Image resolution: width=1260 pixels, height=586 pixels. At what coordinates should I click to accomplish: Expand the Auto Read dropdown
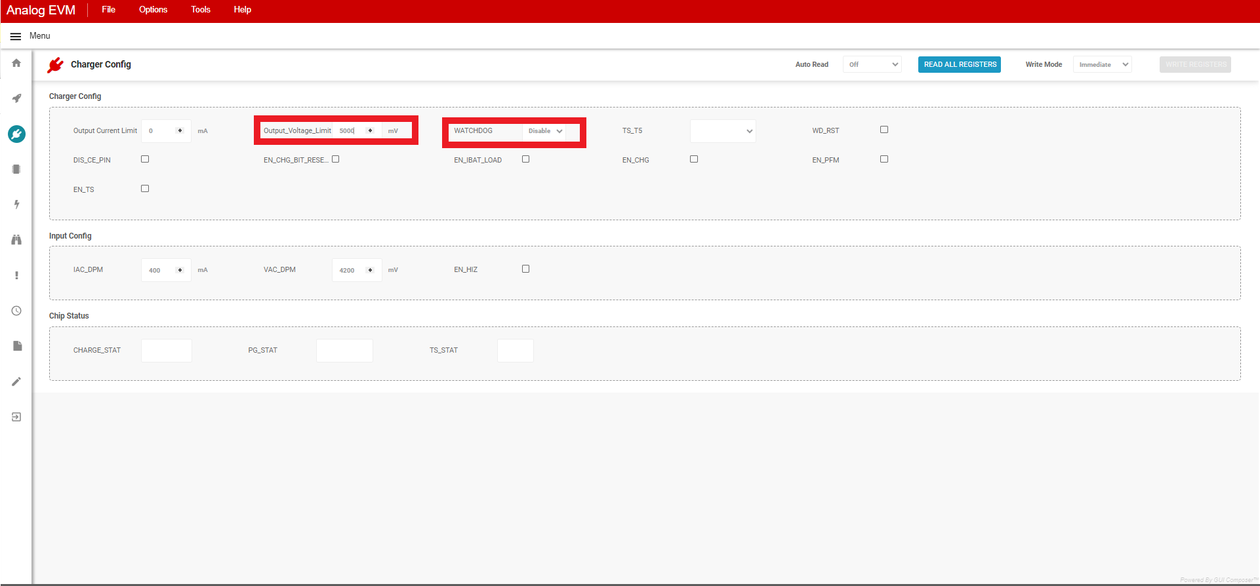click(872, 64)
